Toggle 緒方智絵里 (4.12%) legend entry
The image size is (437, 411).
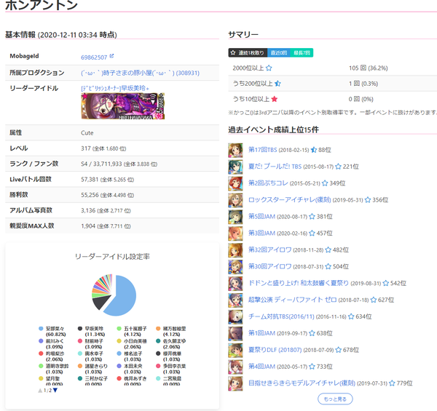(171, 332)
